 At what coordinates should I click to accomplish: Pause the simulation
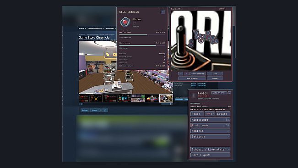tap(197, 114)
